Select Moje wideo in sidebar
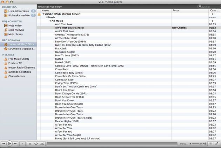221x148 pixels. (x=15, y=26)
